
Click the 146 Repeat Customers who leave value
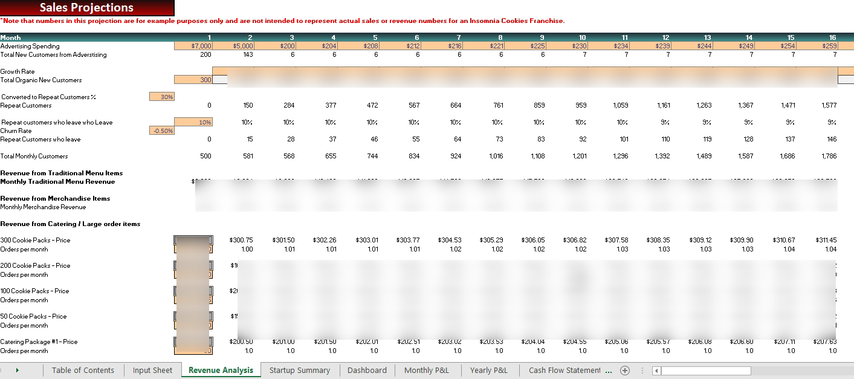832,139
